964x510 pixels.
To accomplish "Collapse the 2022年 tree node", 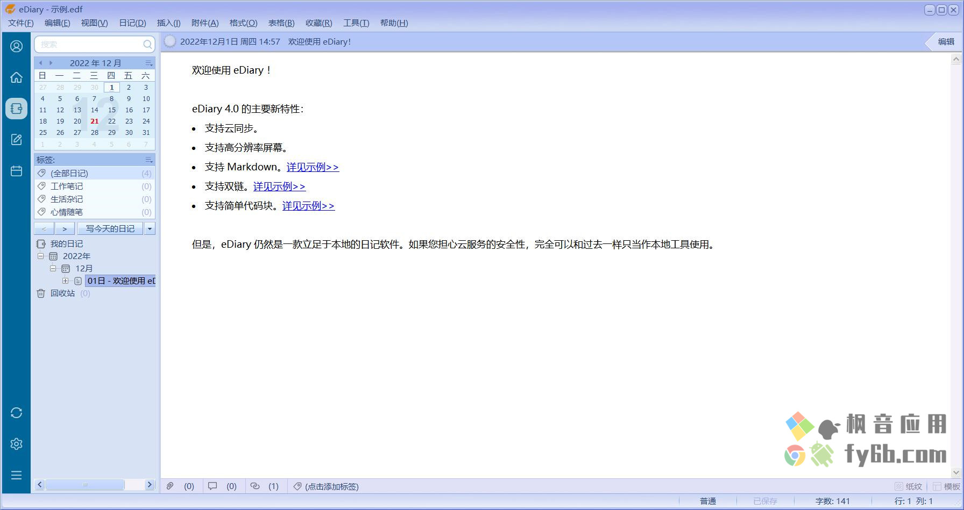I will click(40, 256).
